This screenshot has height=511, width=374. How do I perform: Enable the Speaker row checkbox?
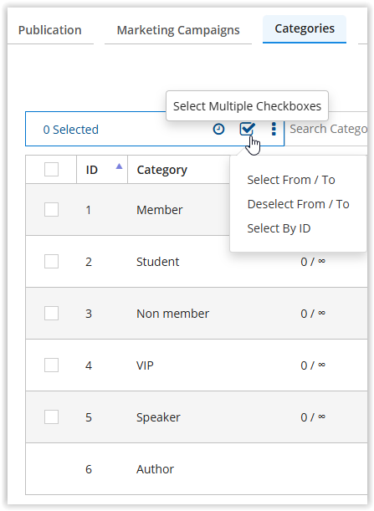point(52,416)
